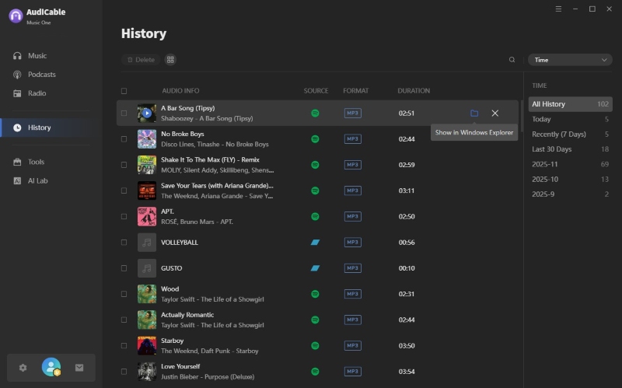Click the VOLLEYBALL music note thumbnail
622x388 pixels.
point(147,243)
